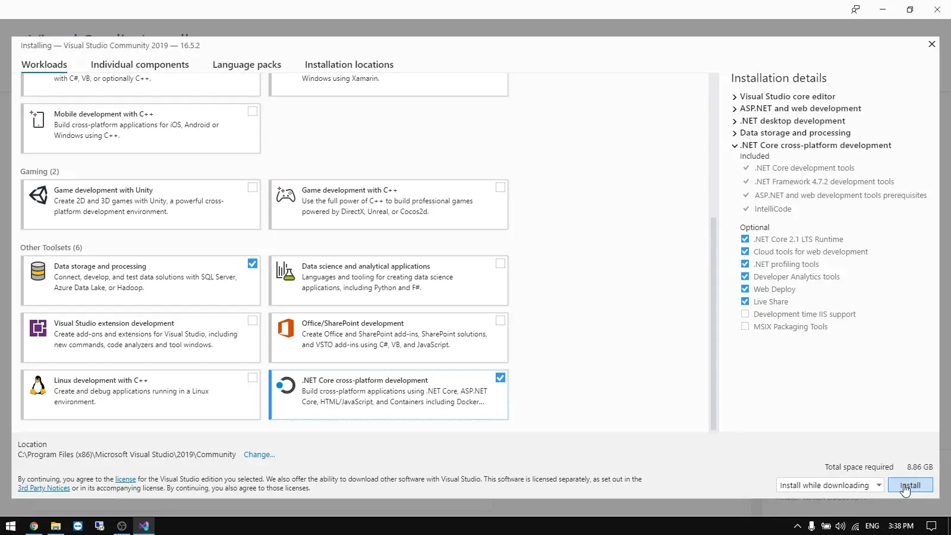Disable the Live Share optional component
The width and height of the screenshot is (951, 535).
[x=745, y=301]
